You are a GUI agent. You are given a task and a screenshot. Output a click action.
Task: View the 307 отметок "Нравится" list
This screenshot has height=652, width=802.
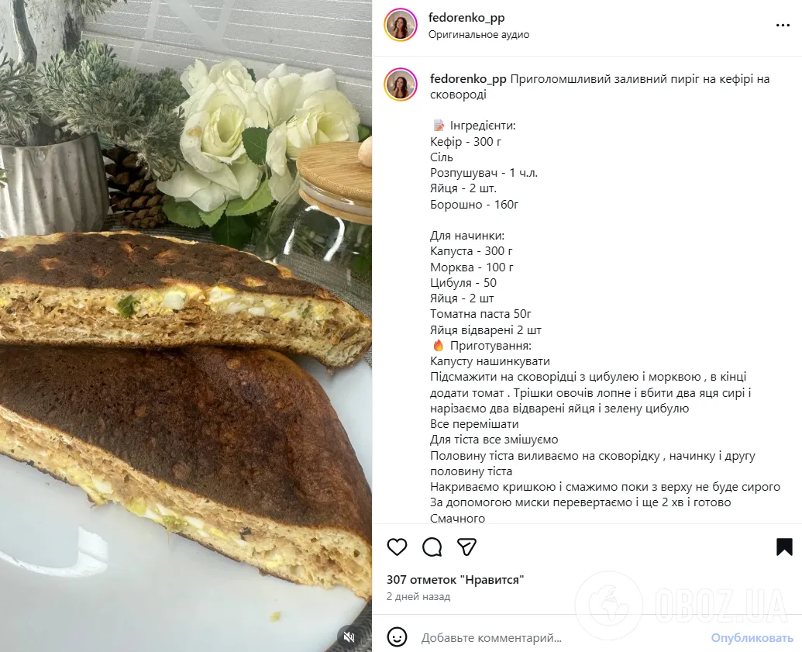click(455, 580)
